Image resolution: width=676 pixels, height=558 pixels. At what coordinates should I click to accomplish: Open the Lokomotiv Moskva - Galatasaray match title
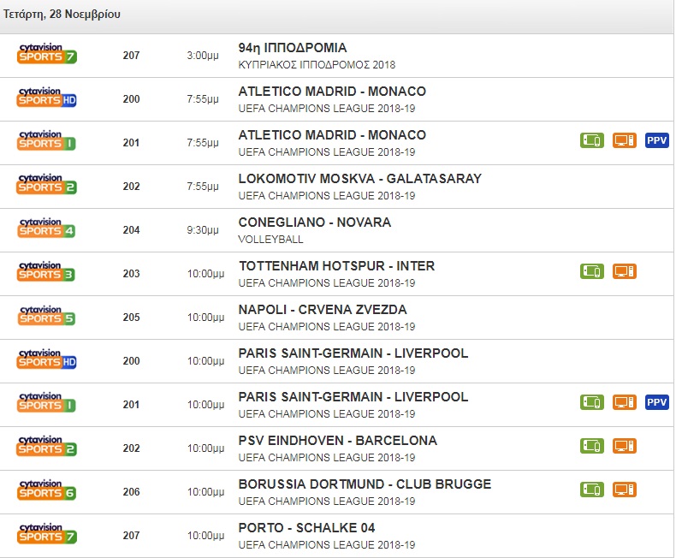[359, 179]
